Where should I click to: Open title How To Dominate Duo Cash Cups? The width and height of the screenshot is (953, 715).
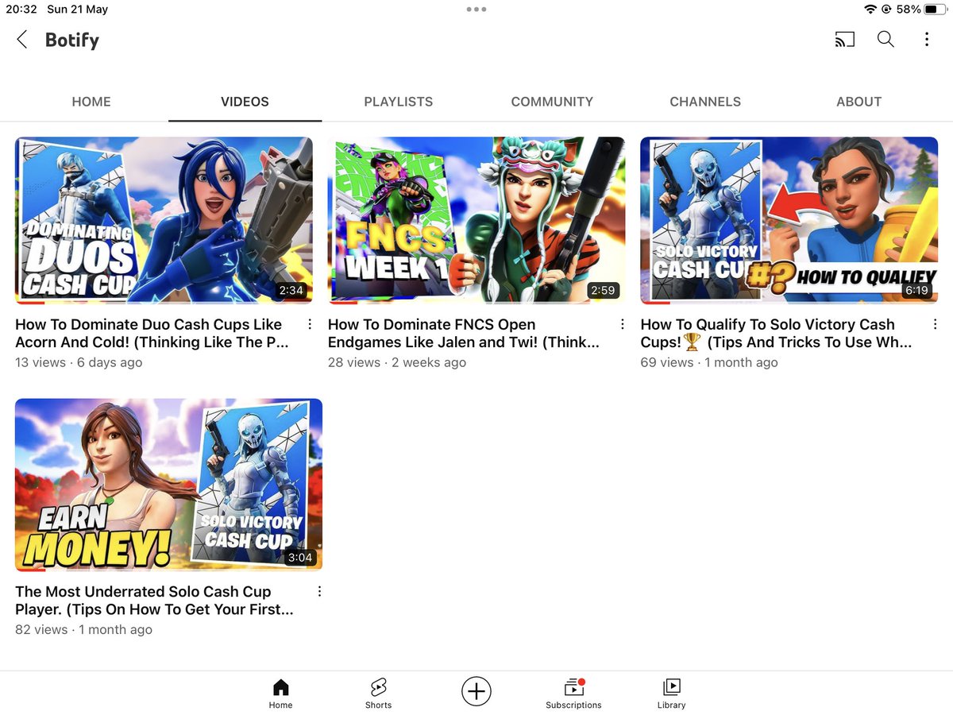tap(152, 334)
